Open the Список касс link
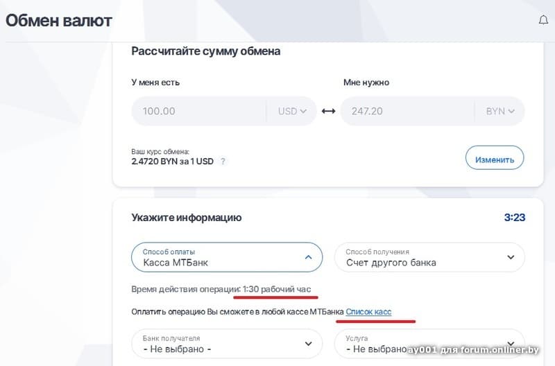 tap(368, 312)
